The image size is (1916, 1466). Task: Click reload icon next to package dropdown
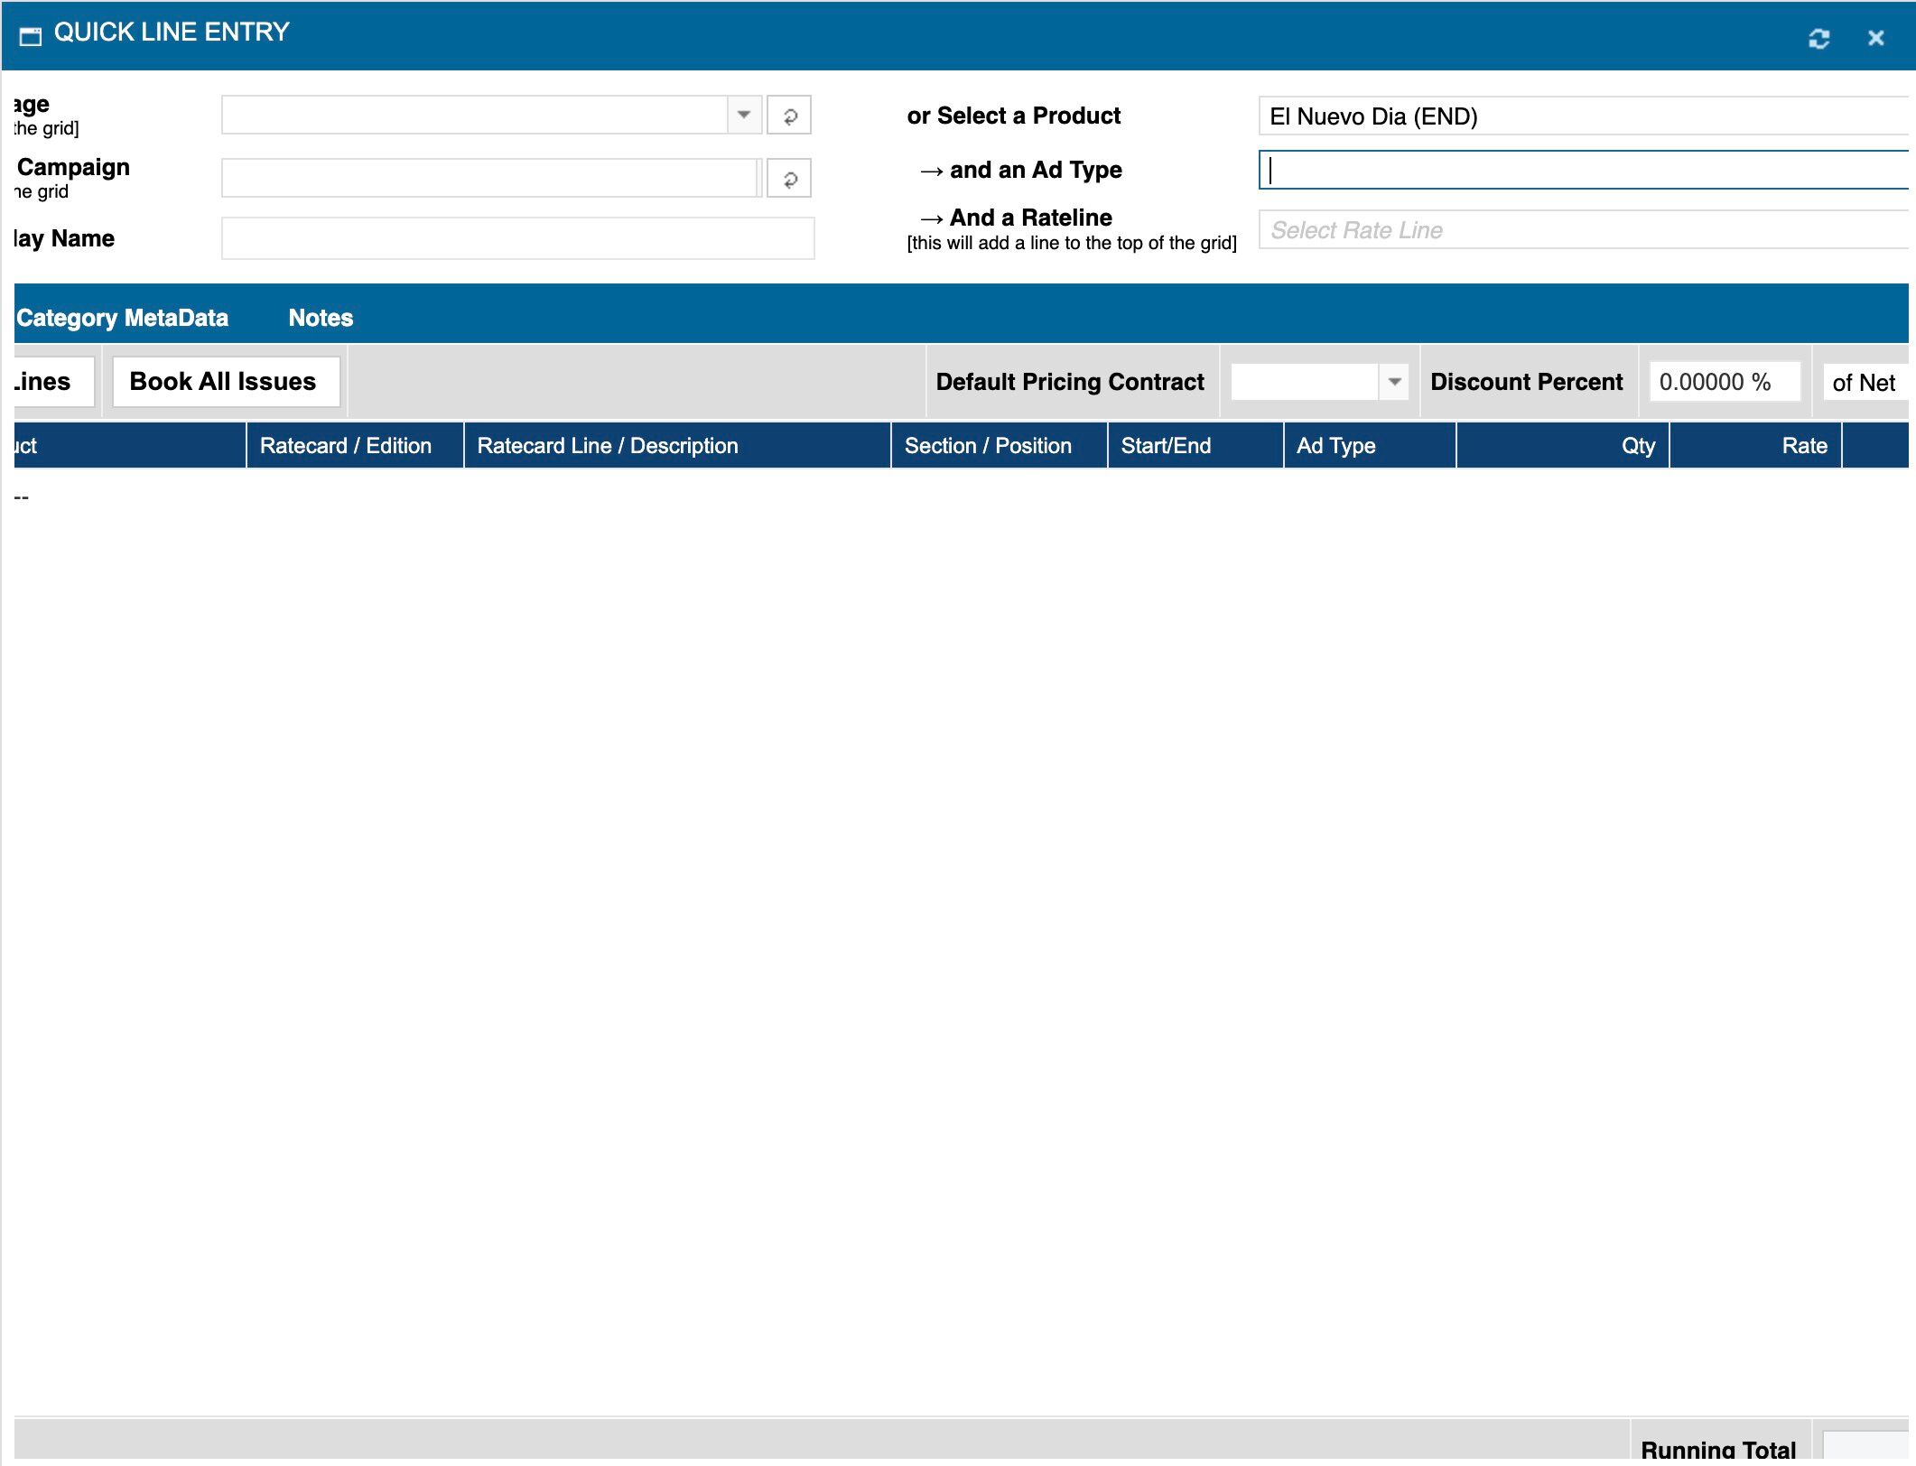coord(789,116)
